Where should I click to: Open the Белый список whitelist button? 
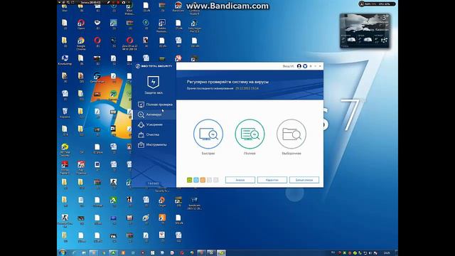304,180
